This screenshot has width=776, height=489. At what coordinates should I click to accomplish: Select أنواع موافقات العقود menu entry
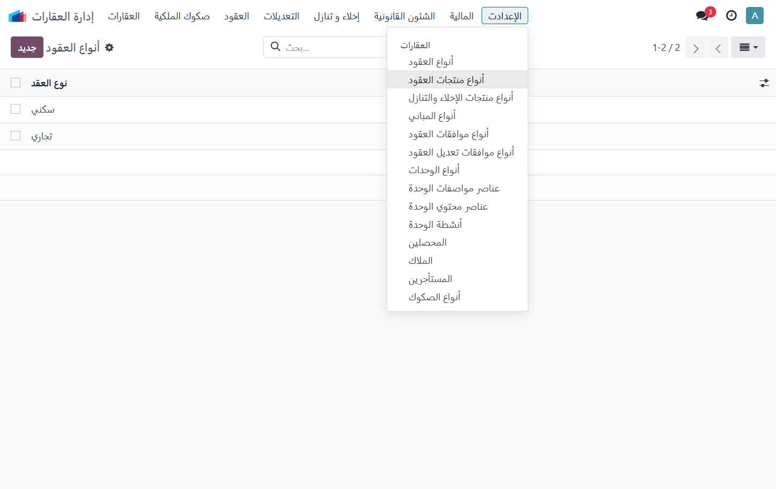(457, 134)
